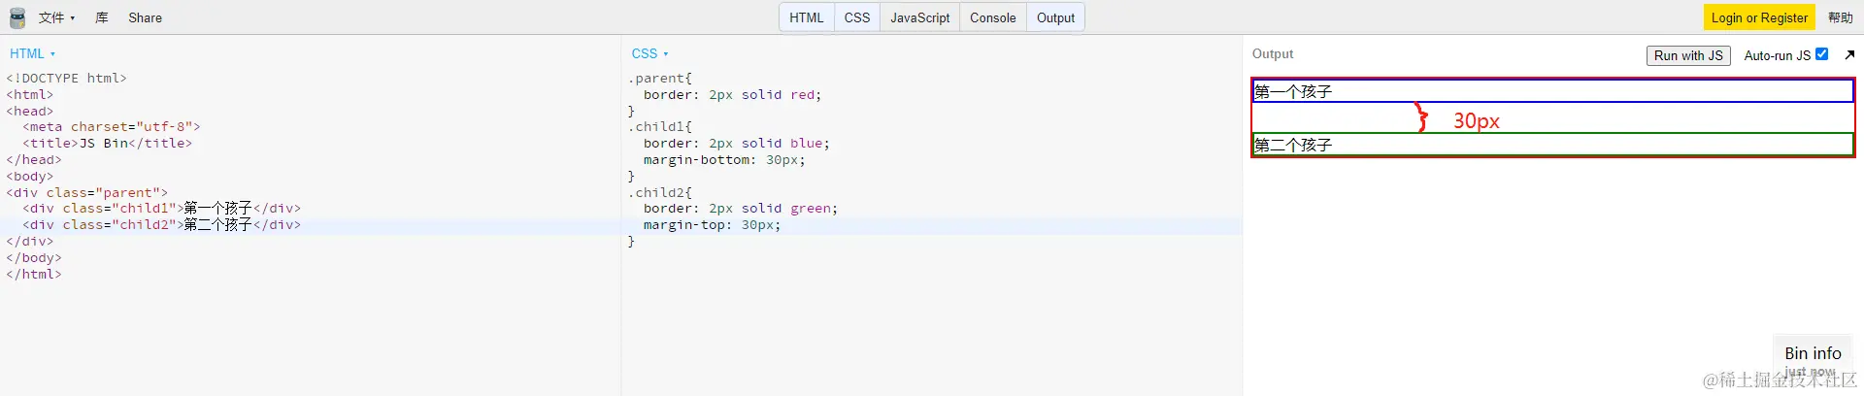Click 第二个孩子 box in the output
1864x396 pixels.
point(1552,145)
